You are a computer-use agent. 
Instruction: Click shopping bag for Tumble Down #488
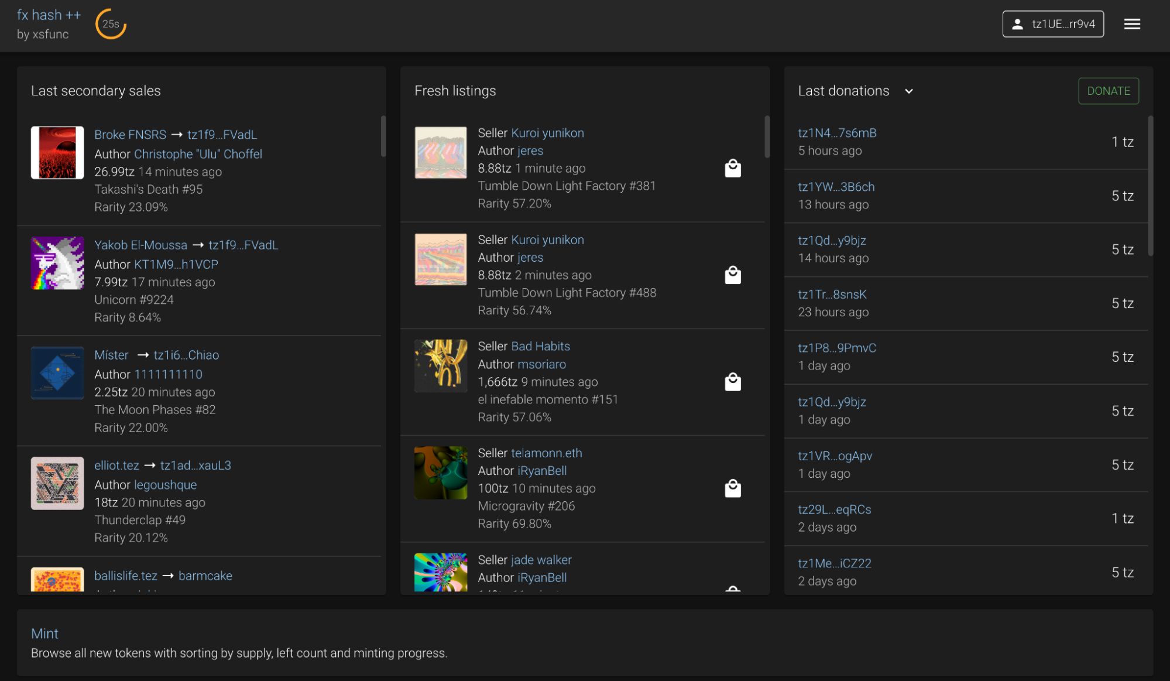pyautogui.click(x=732, y=275)
